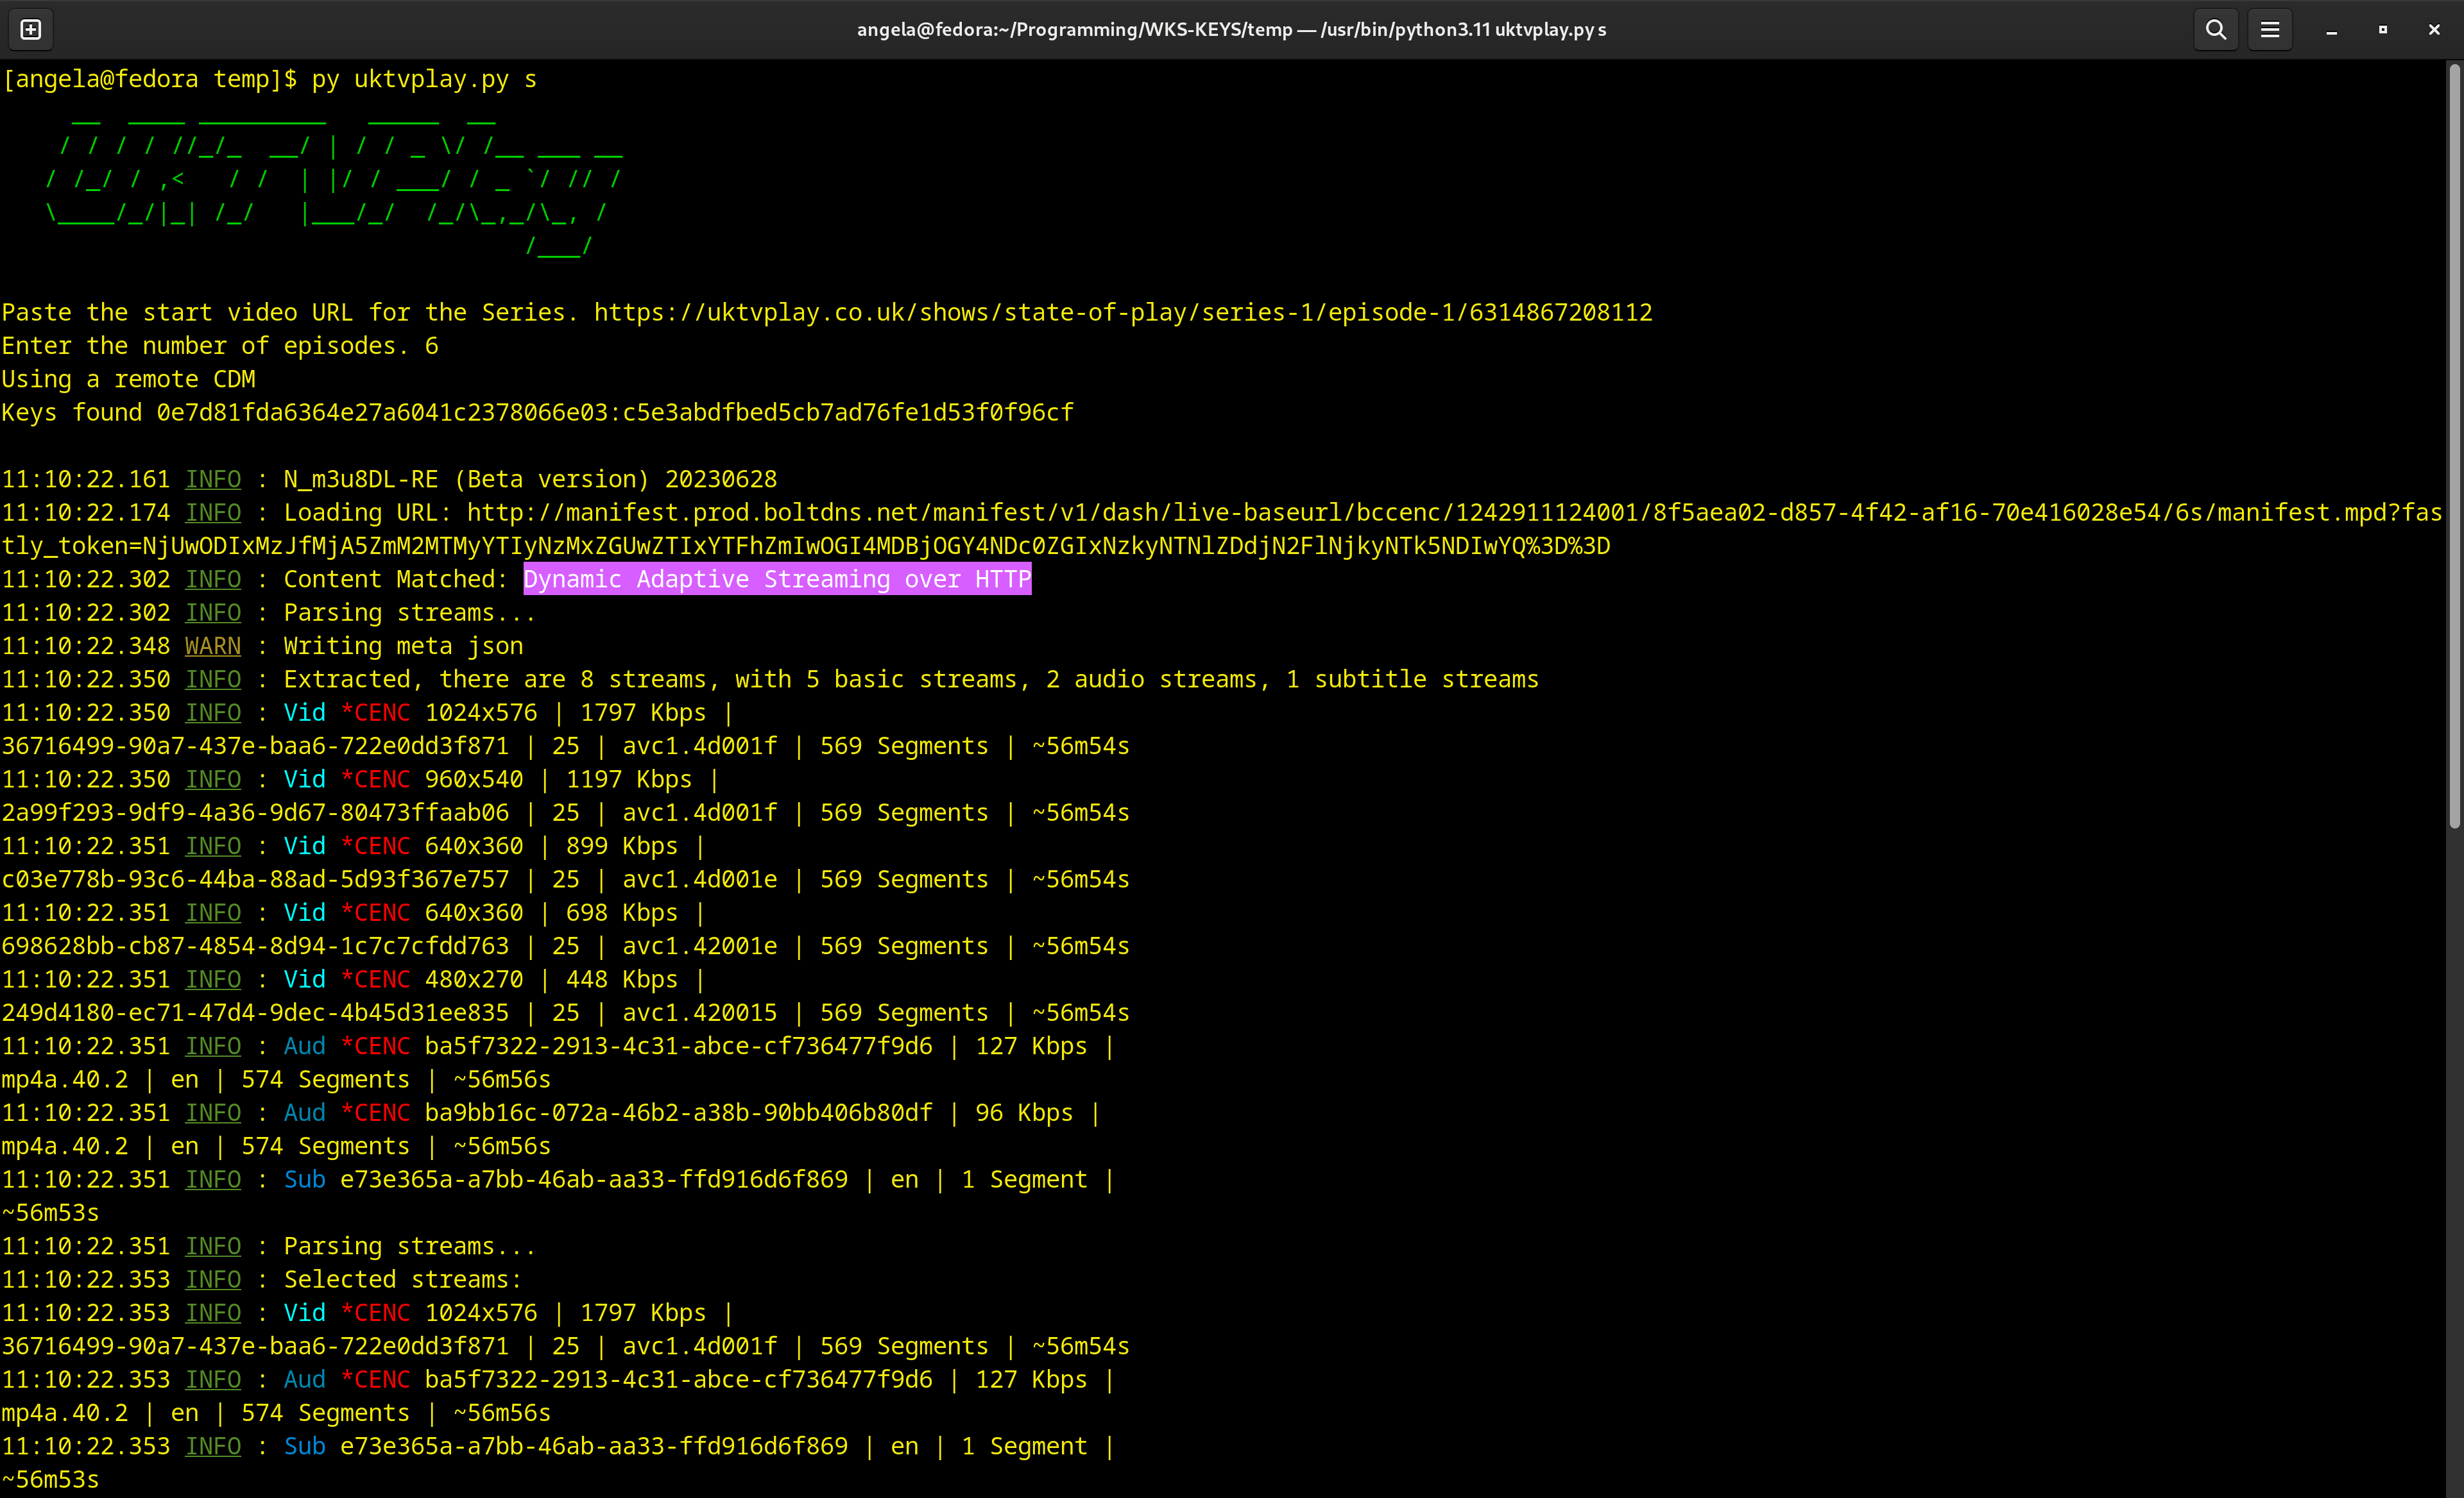The width and height of the screenshot is (2464, 1498).
Task: Click the highlighted Dynamic Adaptive Streaming text
Action: 777,580
